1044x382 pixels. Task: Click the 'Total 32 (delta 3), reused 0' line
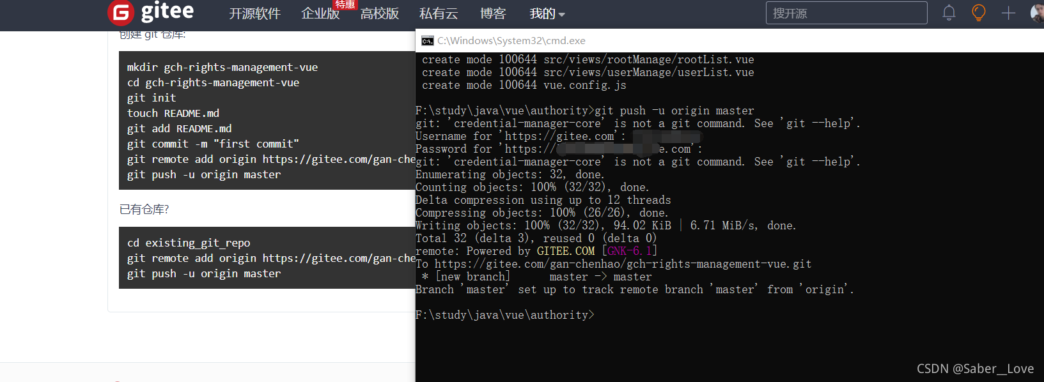point(536,238)
